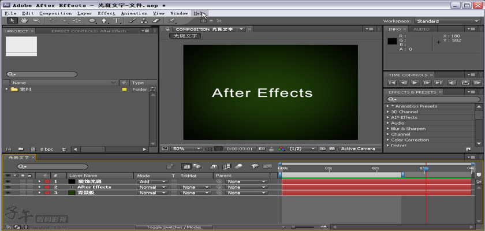Switch to the Effect Controls tab
This screenshot has height=231, width=485.
coord(89,31)
